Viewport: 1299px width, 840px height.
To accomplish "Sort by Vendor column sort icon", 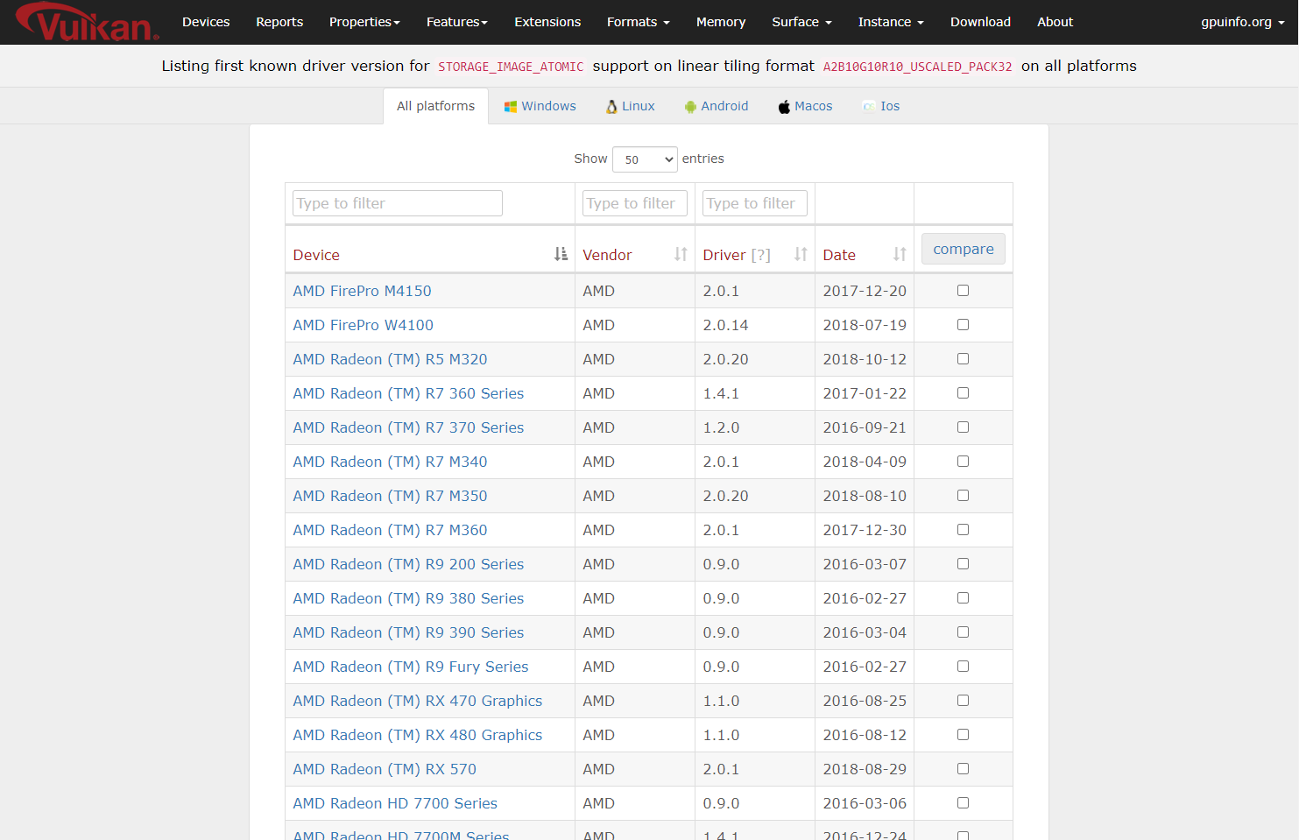I will click(x=681, y=254).
